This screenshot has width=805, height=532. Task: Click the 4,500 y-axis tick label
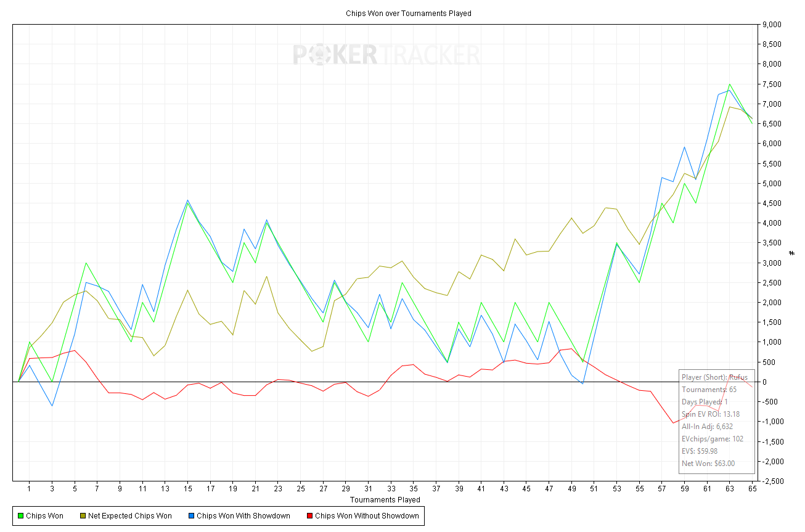773,203
